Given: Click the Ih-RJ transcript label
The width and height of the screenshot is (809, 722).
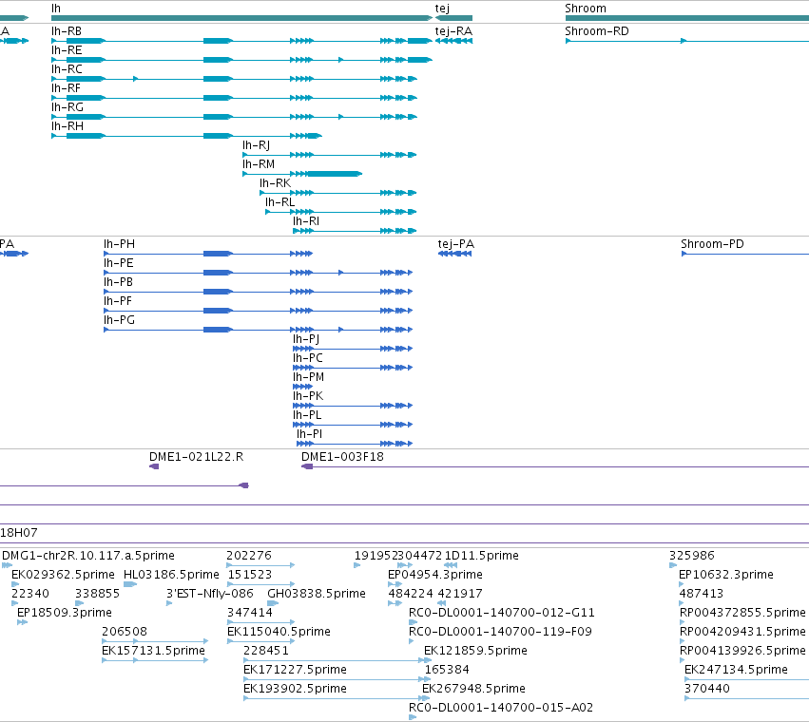Looking at the screenshot, I should point(257,145).
